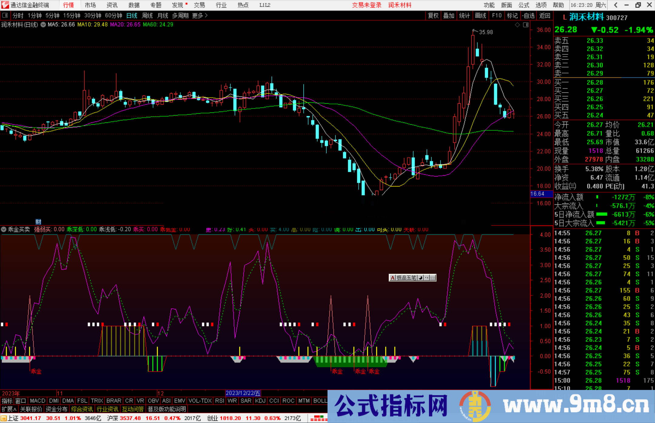
Task: Open the 行情 menu tab
Action: tap(69, 5)
